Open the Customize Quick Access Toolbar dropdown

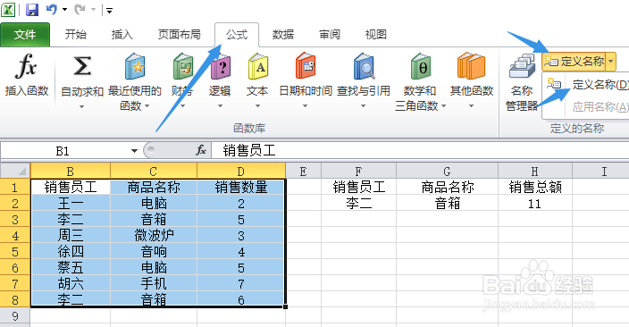109,11
